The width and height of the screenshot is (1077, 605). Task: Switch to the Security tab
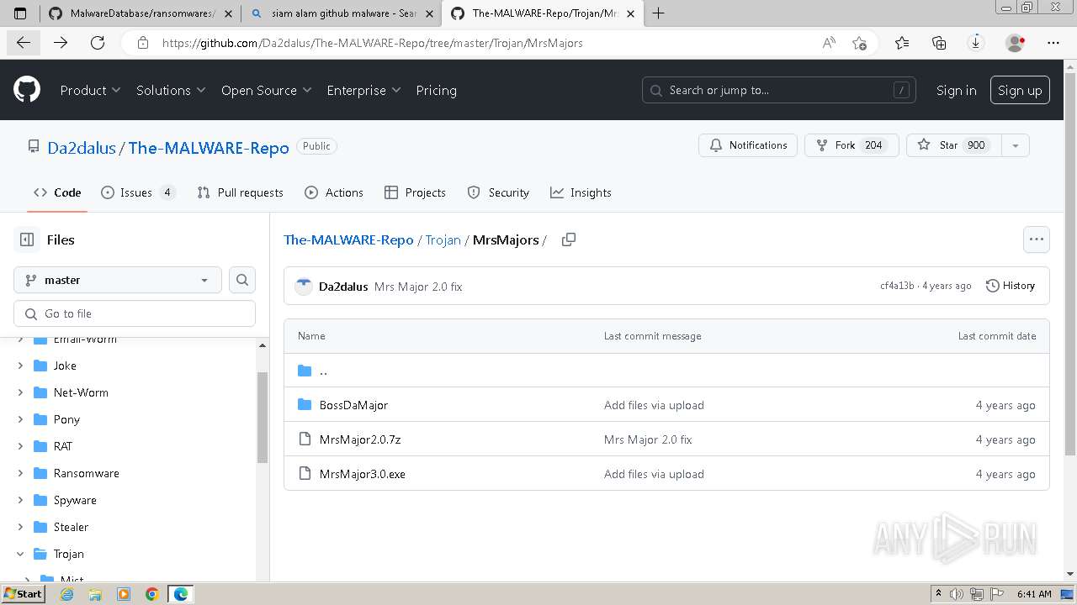click(498, 192)
